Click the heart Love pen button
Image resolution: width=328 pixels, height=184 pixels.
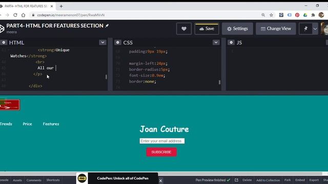click(183, 29)
